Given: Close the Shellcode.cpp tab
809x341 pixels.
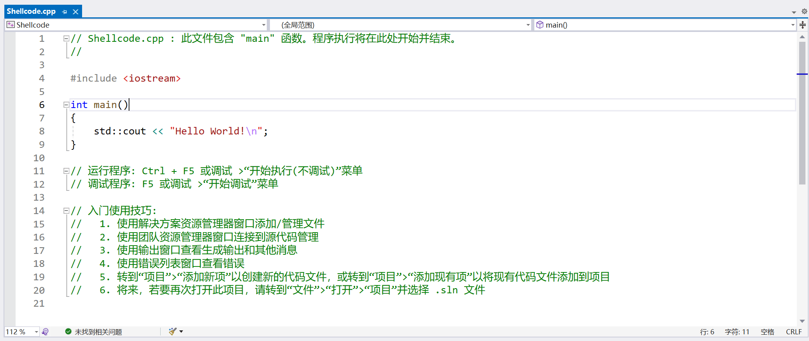Looking at the screenshot, I should coord(75,12).
